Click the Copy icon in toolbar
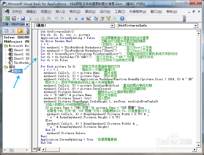Screen dimensions: 204x155 click(37, 19)
